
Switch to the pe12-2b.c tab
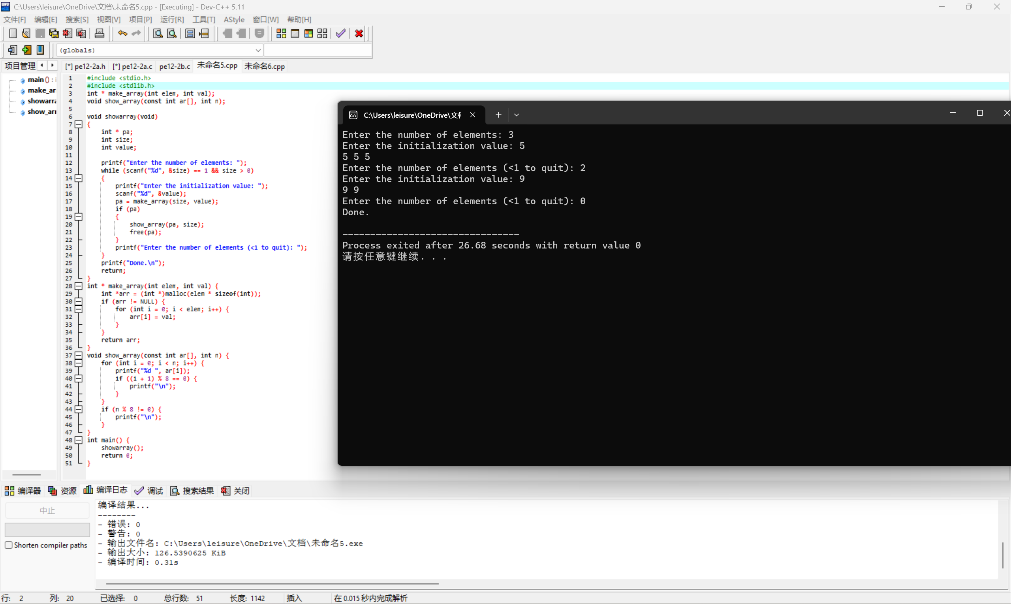(175, 66)
